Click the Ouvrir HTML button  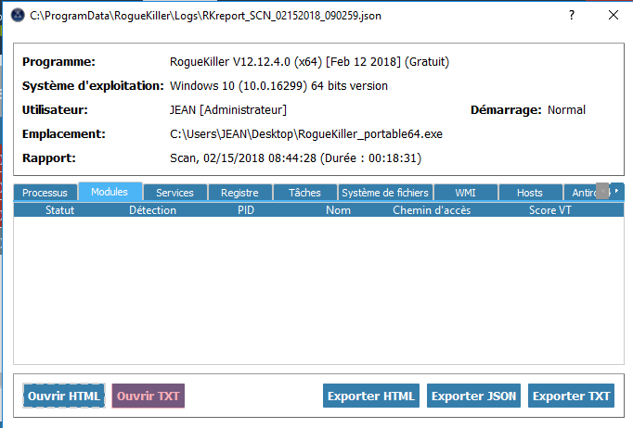(64, 396)
